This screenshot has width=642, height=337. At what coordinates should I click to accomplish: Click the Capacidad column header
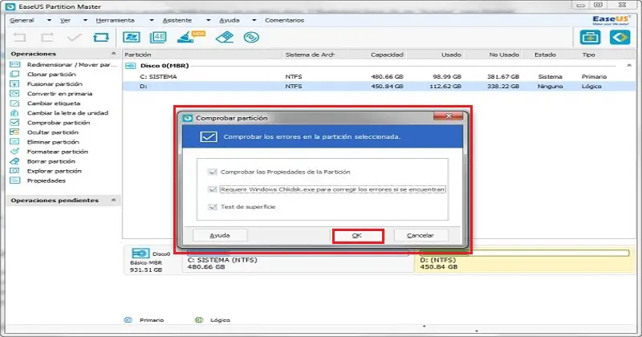coord(387,55)
